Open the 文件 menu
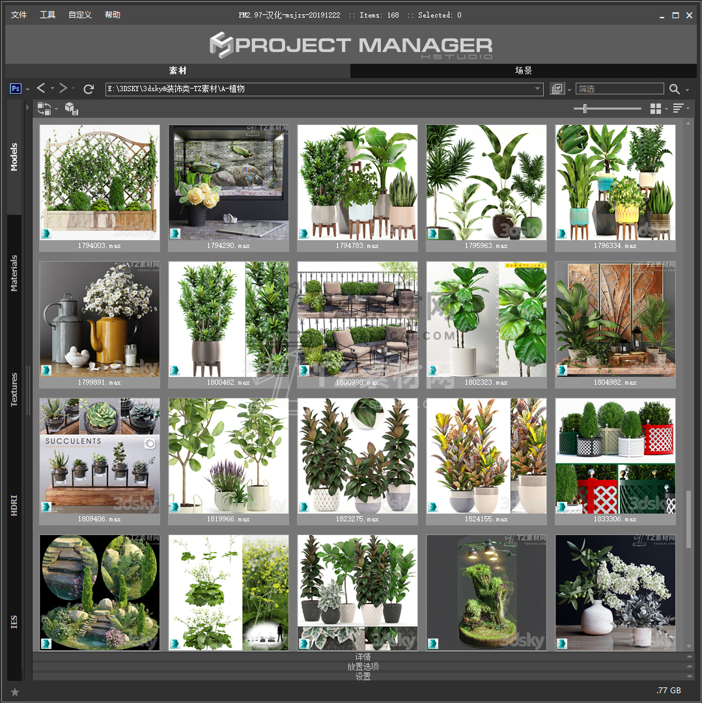The width and height of the screenshot is (702, 703). pyautogui.click(x=19, y=15)
